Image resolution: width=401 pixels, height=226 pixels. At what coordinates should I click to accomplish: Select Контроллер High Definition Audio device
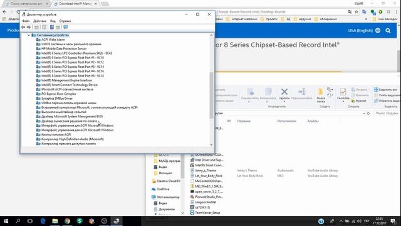click(73, 139)
